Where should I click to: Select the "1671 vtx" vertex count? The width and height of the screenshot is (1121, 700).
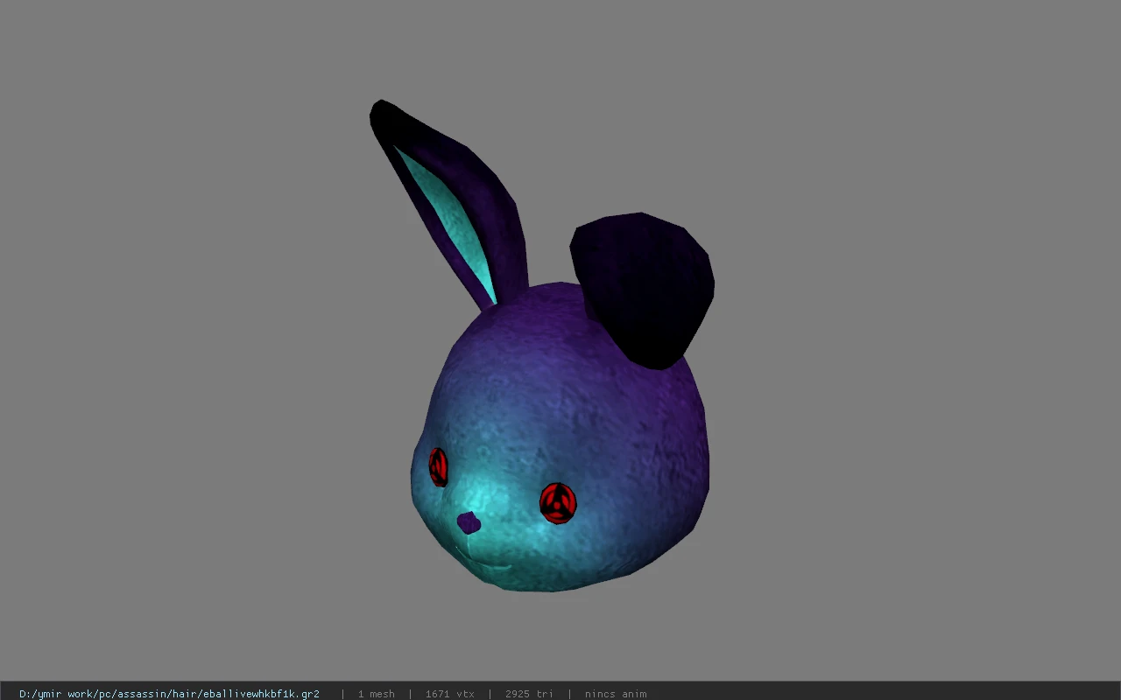point(449,694)
